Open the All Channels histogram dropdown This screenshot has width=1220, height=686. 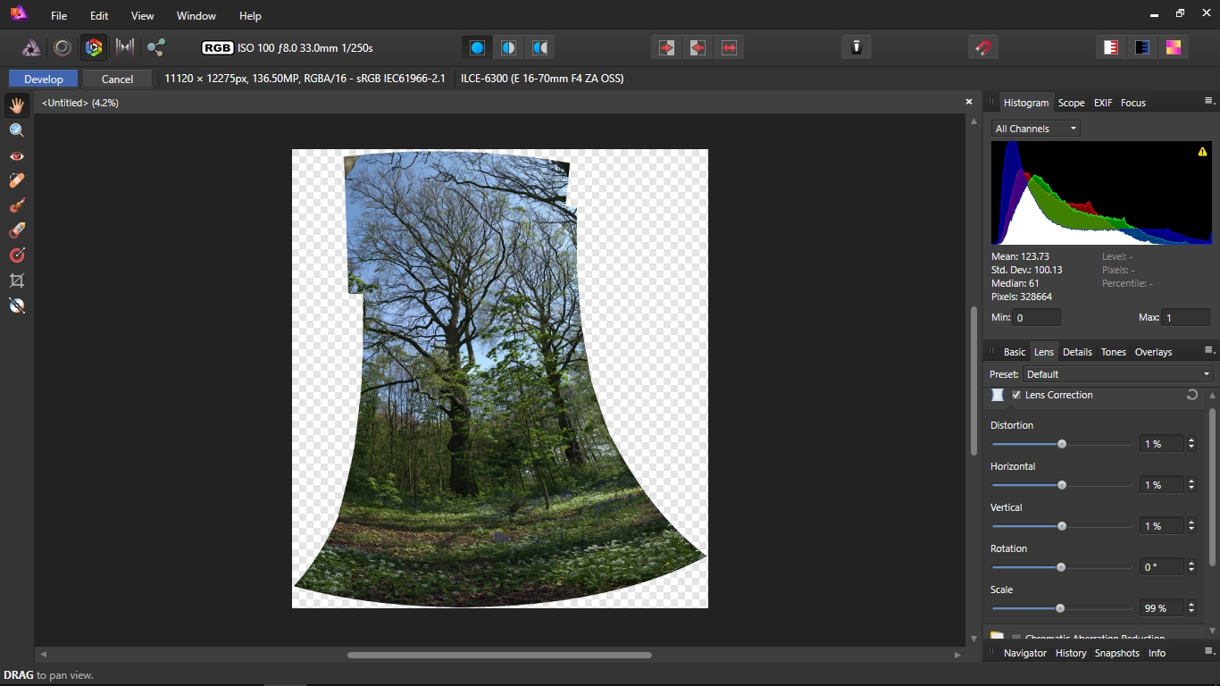tap(1035, 129)
